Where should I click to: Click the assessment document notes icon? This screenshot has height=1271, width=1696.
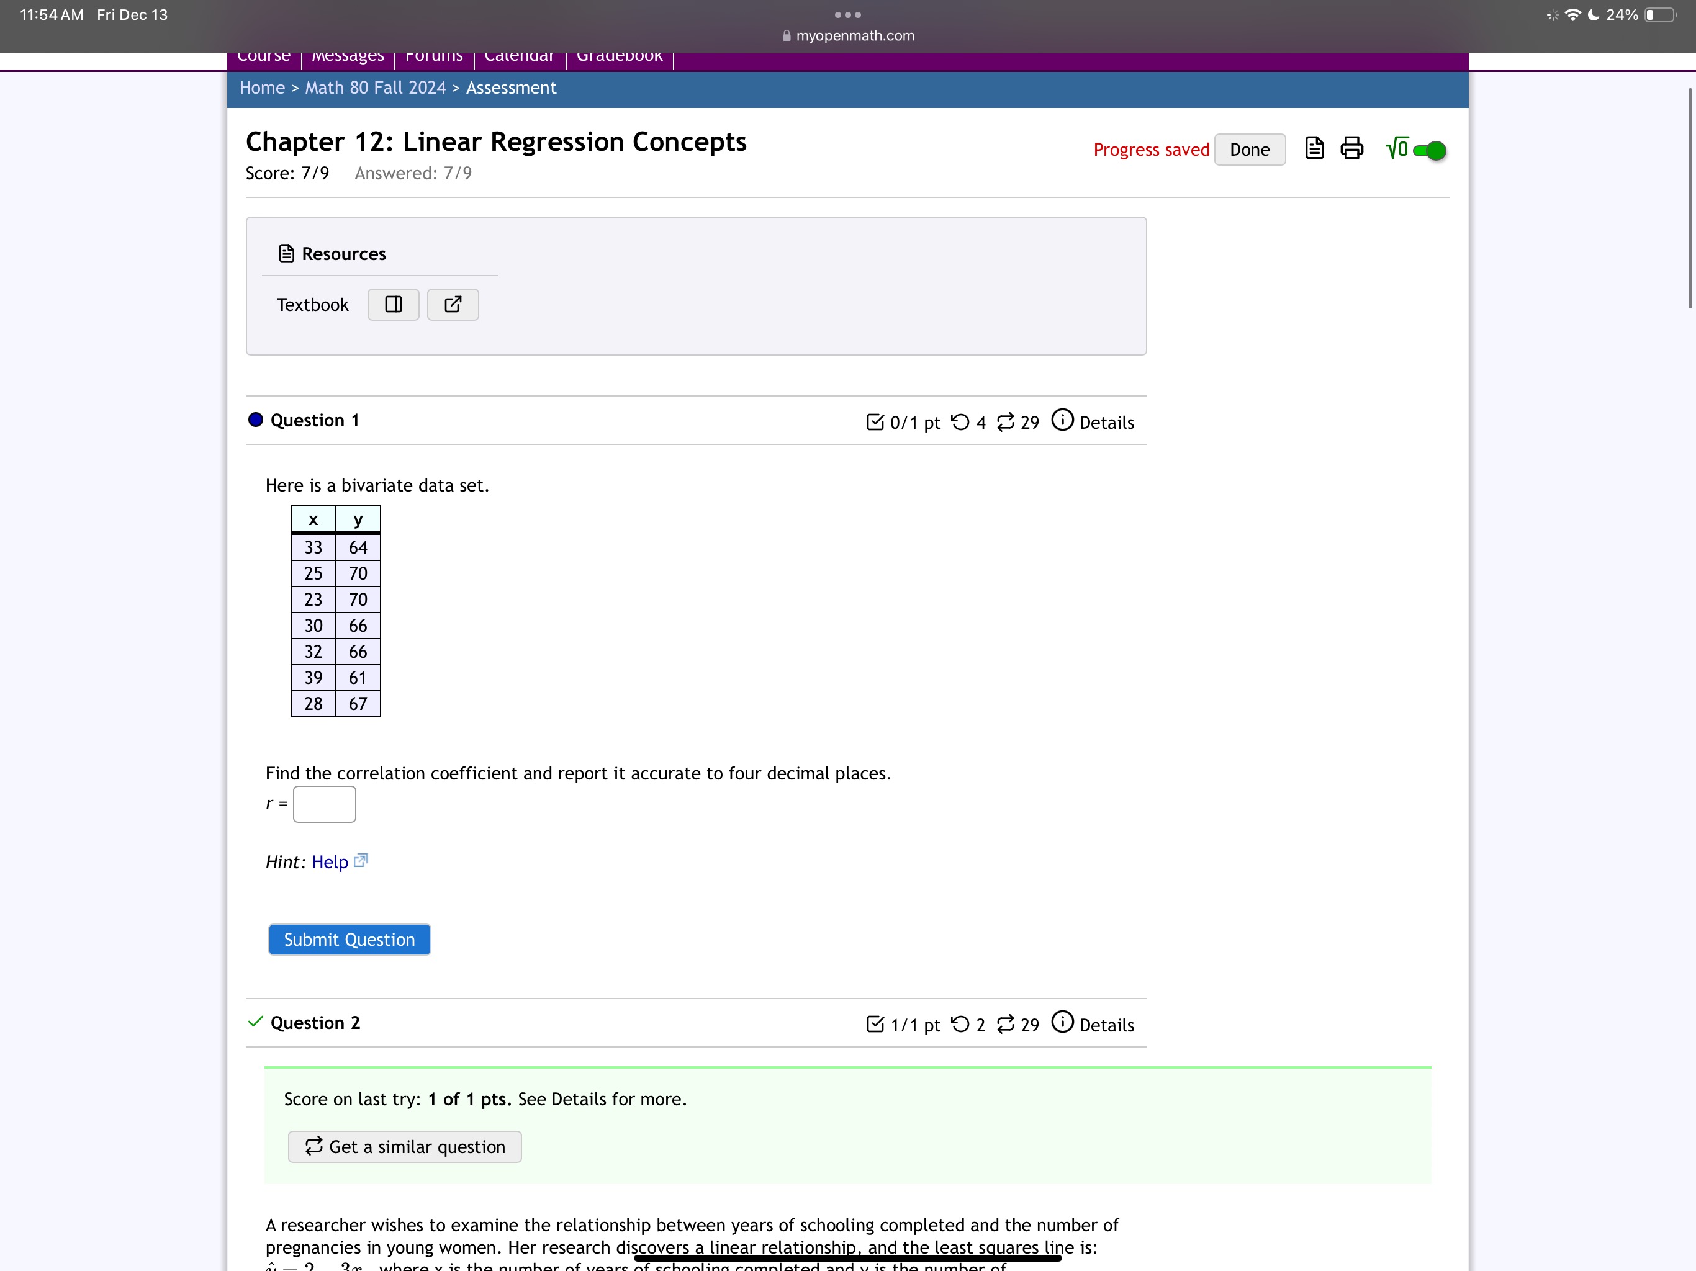click(x=1314, y=148)
